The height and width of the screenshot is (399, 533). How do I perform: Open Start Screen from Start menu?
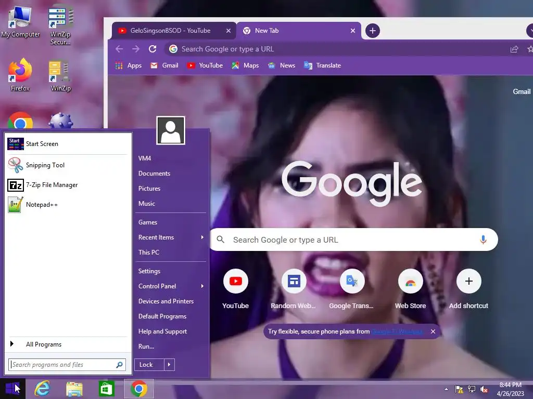[x=67, y=144]
